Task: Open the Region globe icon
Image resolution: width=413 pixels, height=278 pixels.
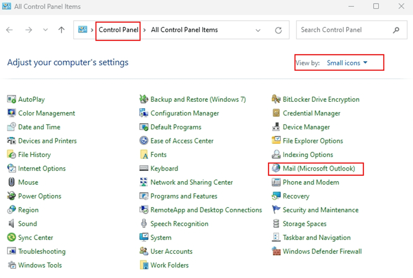Action: click(x=11, y=210)
